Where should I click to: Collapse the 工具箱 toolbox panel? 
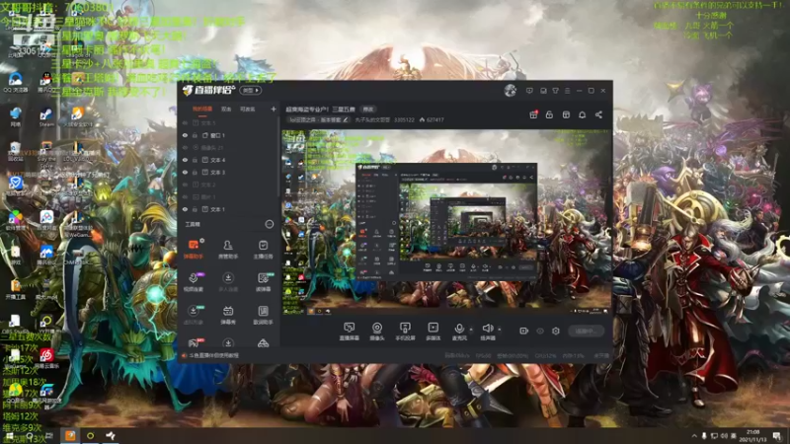pos(270,224)
